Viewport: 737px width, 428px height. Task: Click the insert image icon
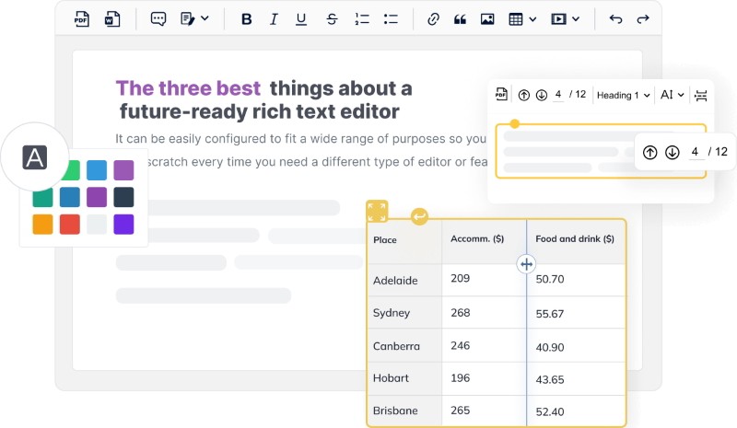[487, 18]
